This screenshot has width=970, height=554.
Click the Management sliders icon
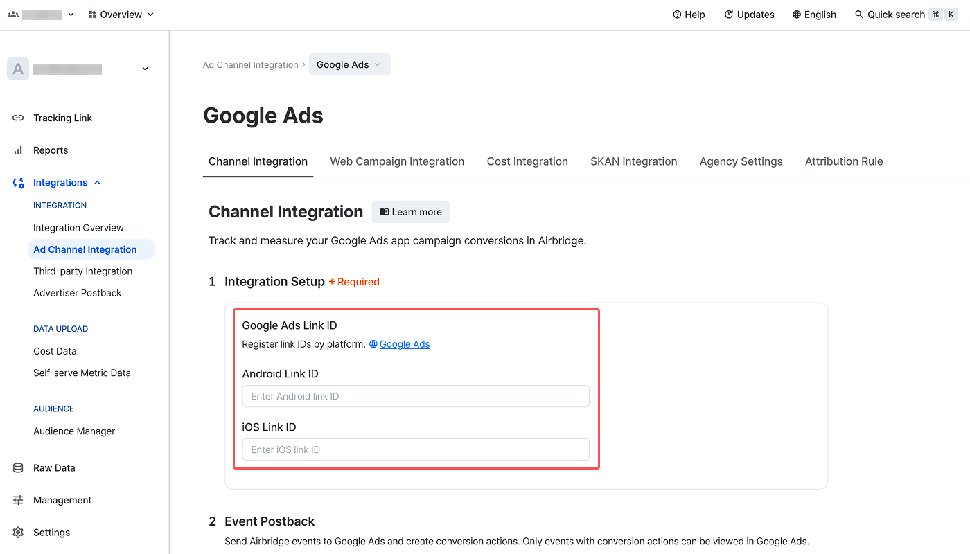18,500
